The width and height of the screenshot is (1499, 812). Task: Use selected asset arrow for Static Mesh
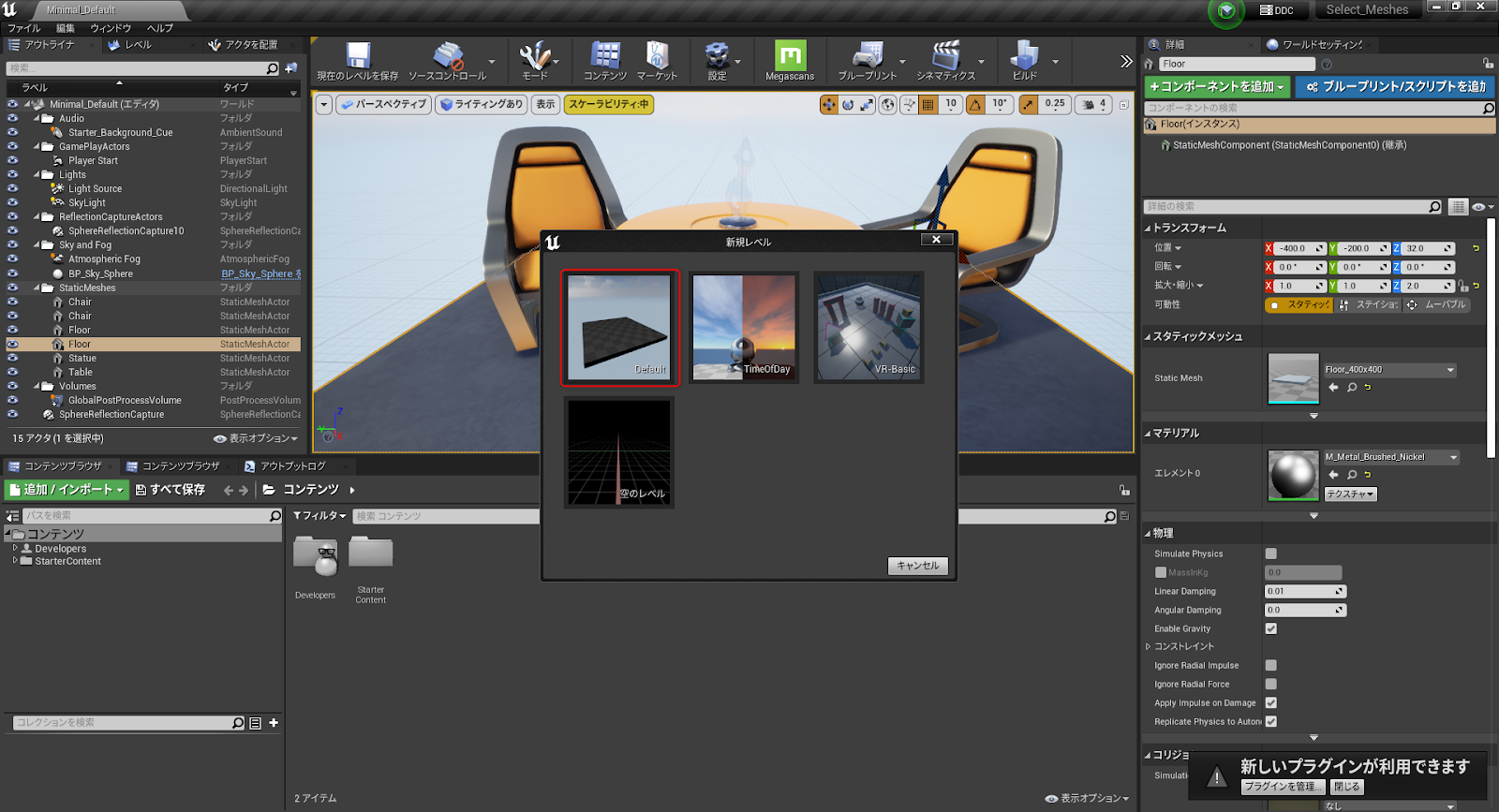(1333, 387)
